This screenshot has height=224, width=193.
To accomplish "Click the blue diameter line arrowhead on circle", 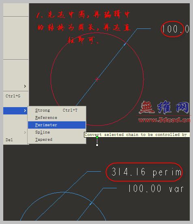I will click(x=125, y=45).
